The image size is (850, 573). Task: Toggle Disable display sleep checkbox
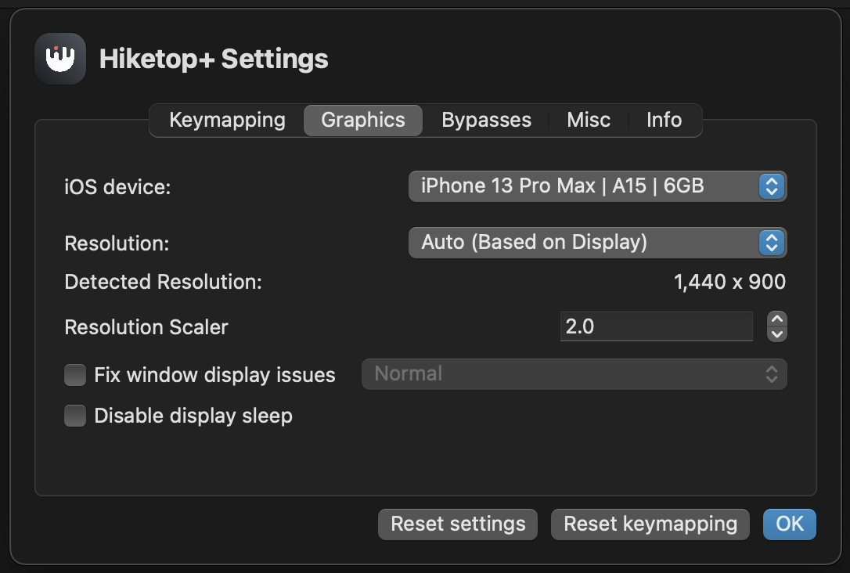pyautogui.click(x=75, y=416)
